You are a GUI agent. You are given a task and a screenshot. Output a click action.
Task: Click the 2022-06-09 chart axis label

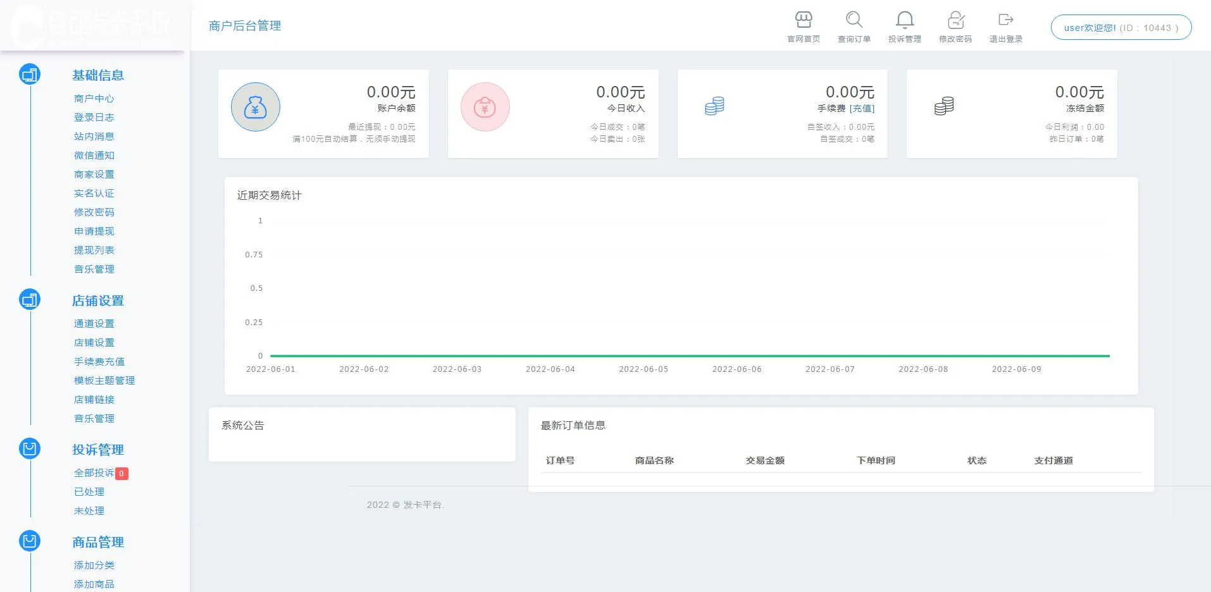[1016, 369]
